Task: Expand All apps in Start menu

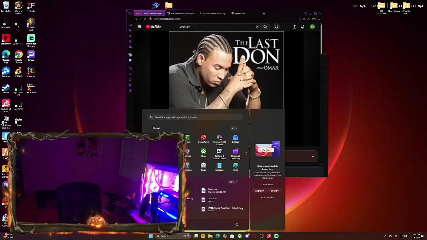Action: click(x=234, y=128)
